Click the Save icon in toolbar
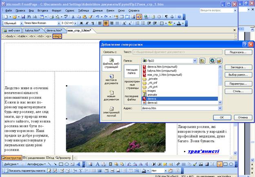 point(23,17)
